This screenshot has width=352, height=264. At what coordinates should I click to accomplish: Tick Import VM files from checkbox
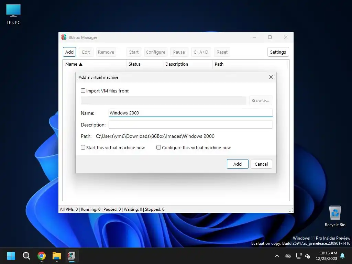83,91
